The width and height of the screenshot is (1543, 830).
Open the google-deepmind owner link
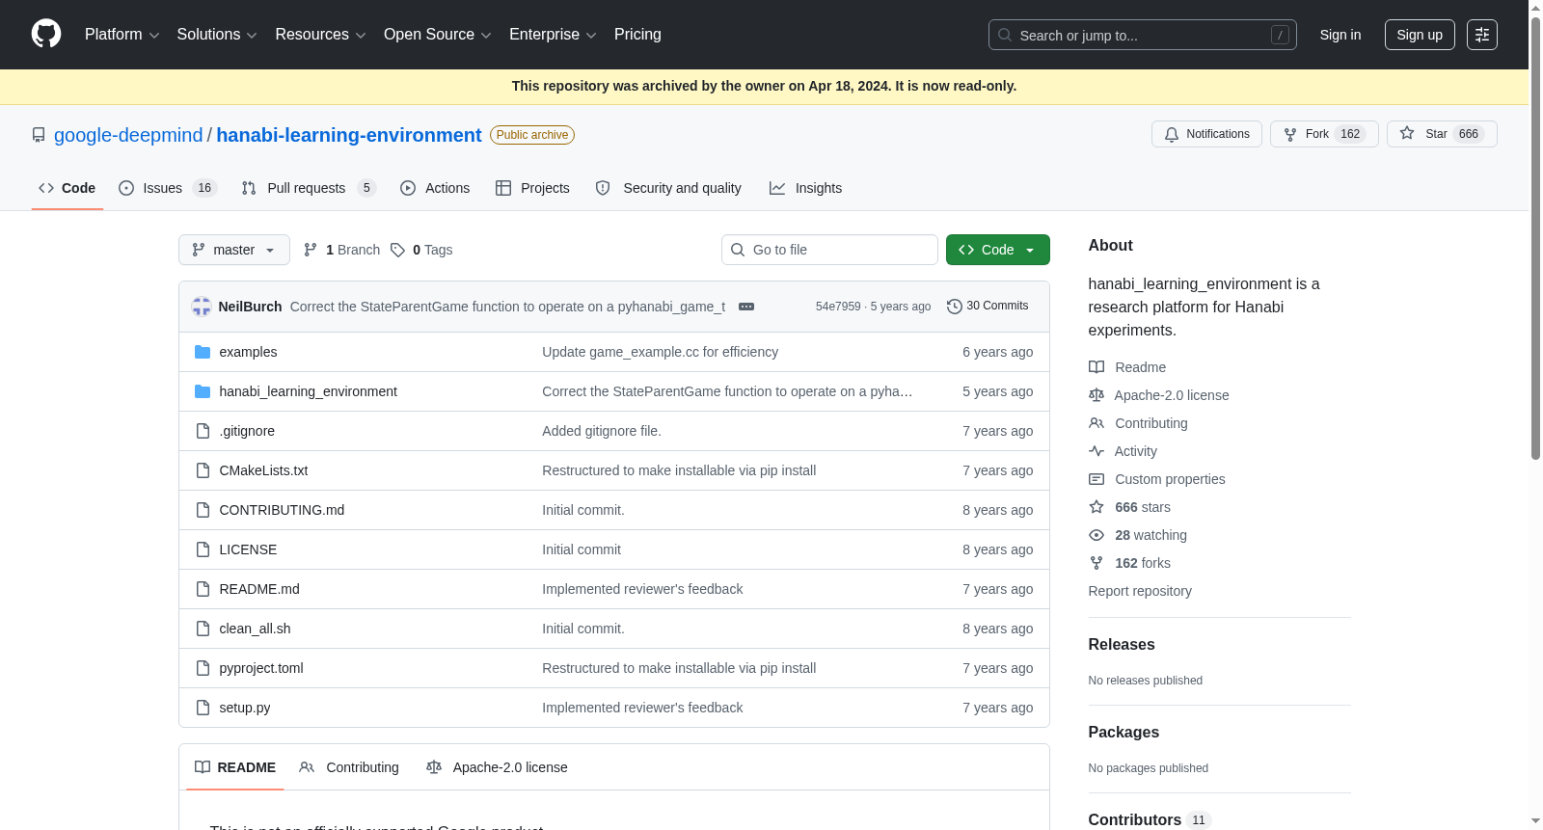click(128, 135)
